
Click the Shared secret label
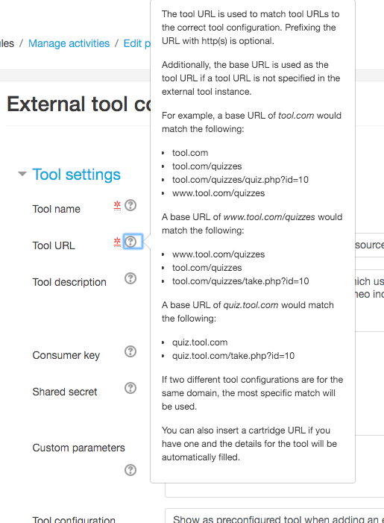[x=65, y=392]
